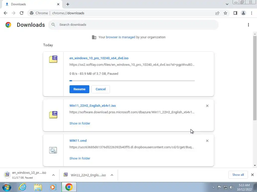257x192 pixels.
Task: Remove Win11_22H2_English_x64v1.iso from list
Action: [207, 106]
